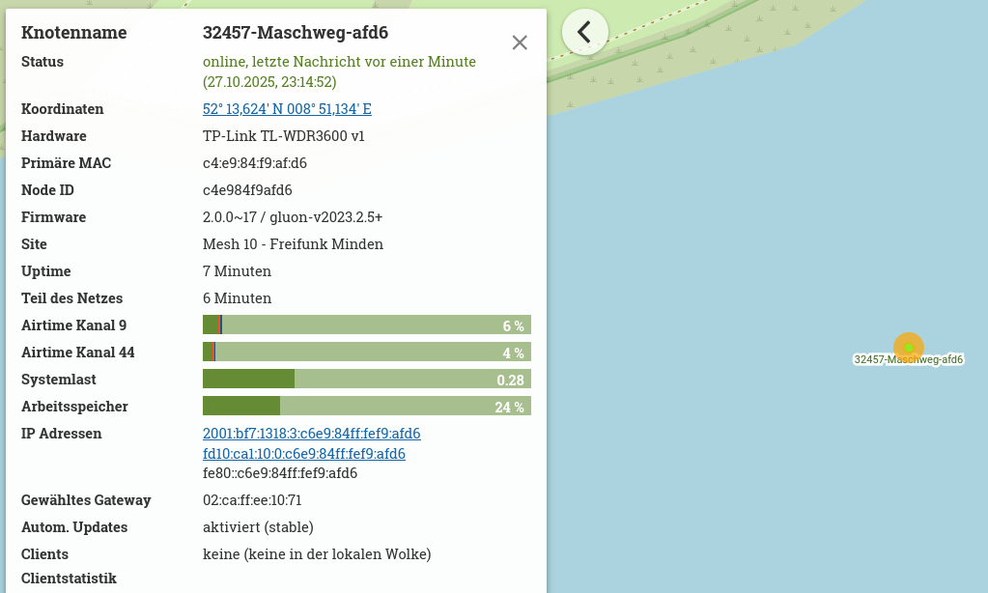988x593 pixels.
Task: Open the fd10:ca1 IPv6 address link
Action: pyautogui.click(x=303, y=454)
